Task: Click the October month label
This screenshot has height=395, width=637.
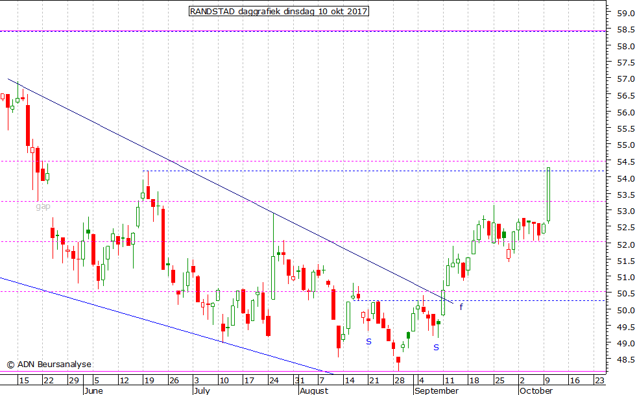Action: click(x=536, y=390)
